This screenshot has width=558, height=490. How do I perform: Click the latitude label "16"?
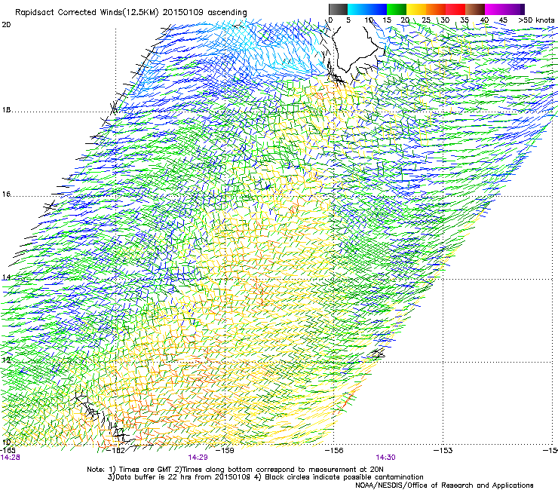pyautogui.click(x=6, y=194)
